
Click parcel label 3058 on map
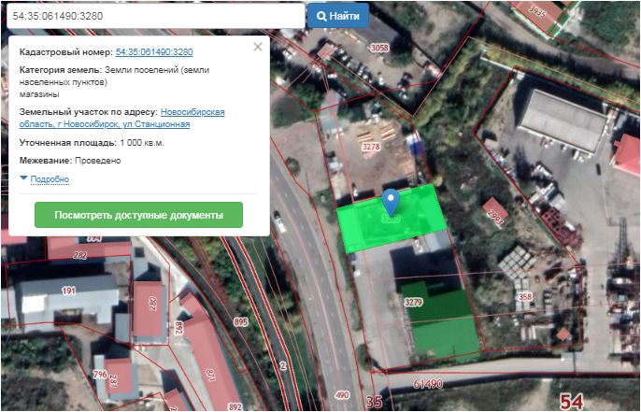tap(379, 48)
